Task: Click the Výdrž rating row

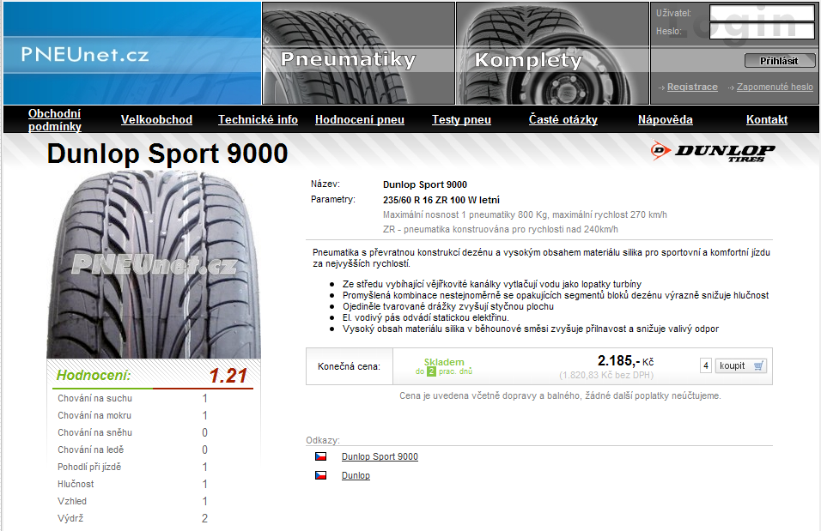Action: tap(133, 518)
